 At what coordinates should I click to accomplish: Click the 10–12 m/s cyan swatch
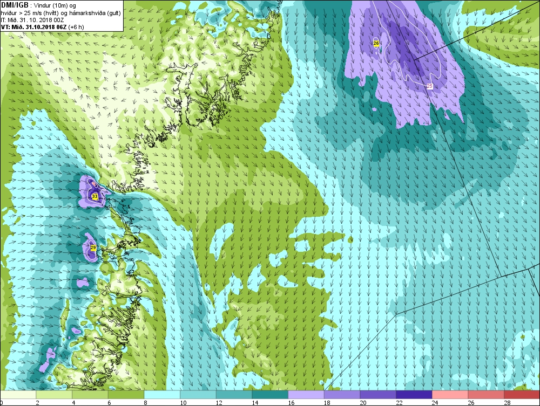point(198,395)
